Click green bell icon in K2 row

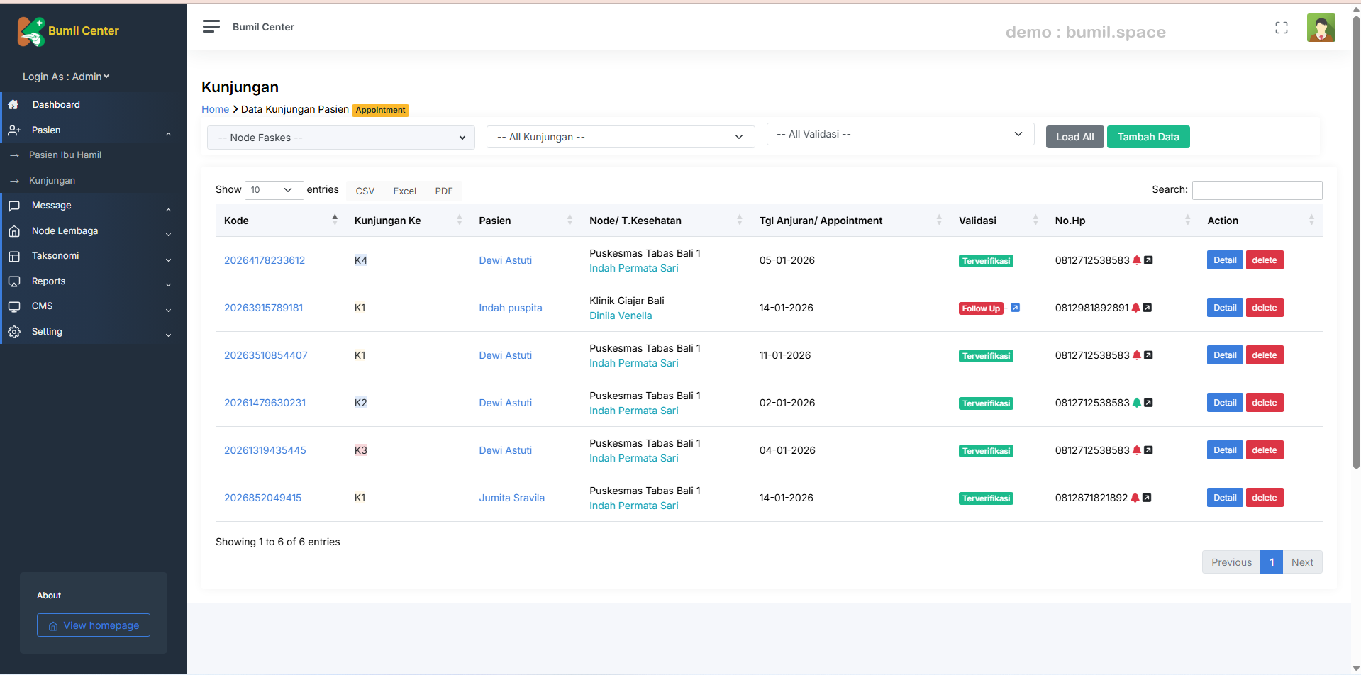coord(1137,403)
